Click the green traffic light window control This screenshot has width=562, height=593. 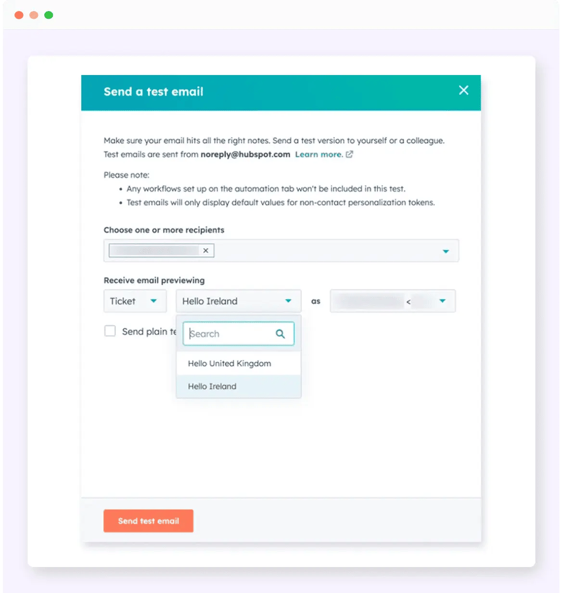pos(48,15)
